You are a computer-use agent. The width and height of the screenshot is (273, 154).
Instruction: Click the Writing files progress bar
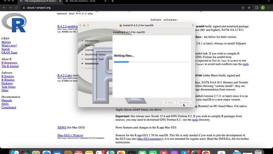tap(152, 62)
